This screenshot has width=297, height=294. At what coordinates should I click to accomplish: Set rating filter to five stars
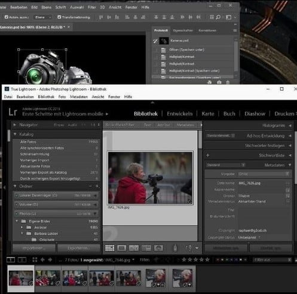207,260
